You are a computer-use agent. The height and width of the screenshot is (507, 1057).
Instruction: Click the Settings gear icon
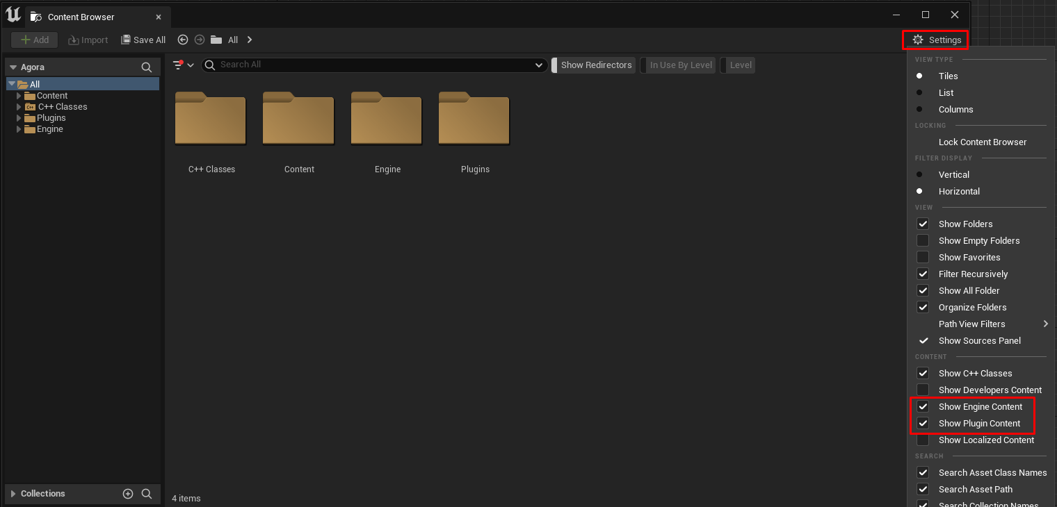coord(918,40)
